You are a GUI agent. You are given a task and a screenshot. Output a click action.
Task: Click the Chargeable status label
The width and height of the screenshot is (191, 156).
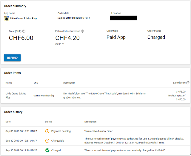pyautogui.click(x=58, y=141)
